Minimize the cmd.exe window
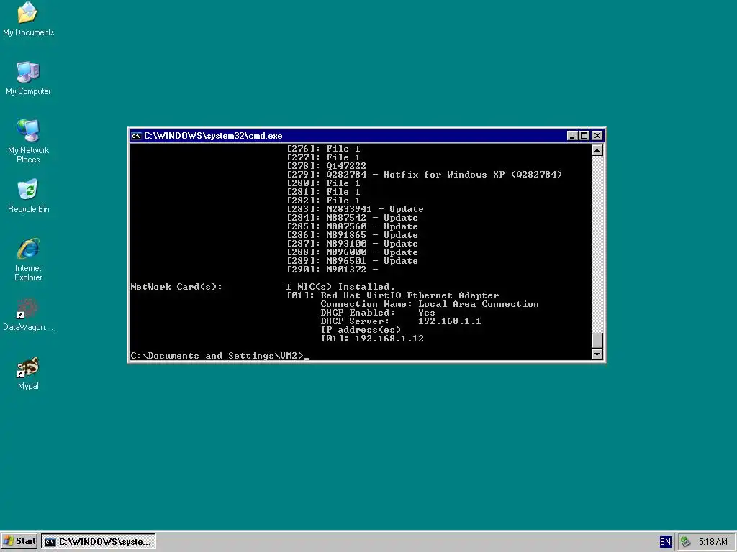Screen dimensions: 737x552 [x=572, y=136]
